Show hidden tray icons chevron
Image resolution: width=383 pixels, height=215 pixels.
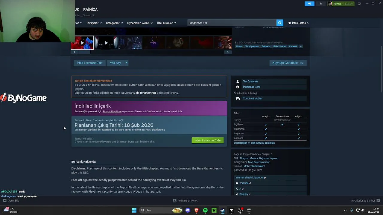[345, 210]
